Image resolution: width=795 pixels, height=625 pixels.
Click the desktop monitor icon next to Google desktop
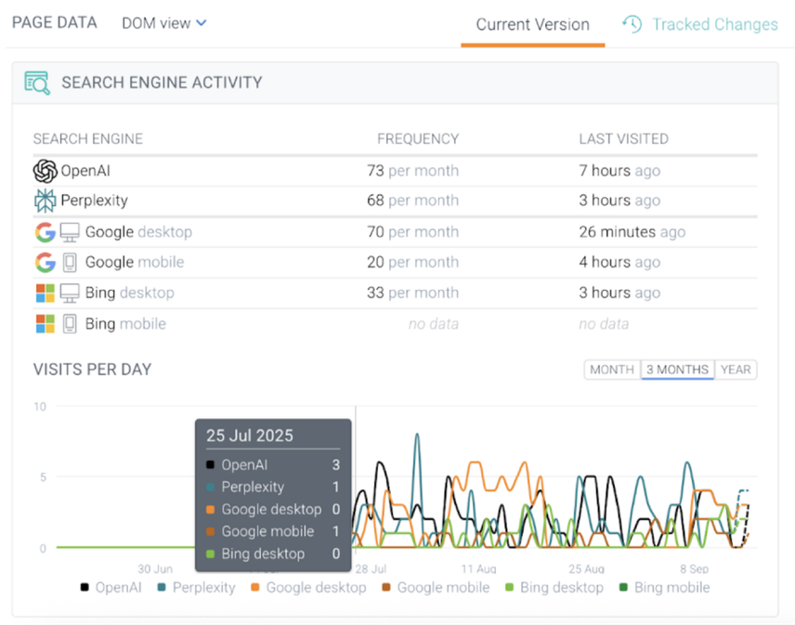[x=68, y=231]
